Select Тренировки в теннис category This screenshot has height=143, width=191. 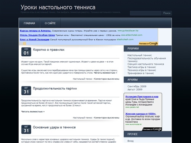point(141,73)
